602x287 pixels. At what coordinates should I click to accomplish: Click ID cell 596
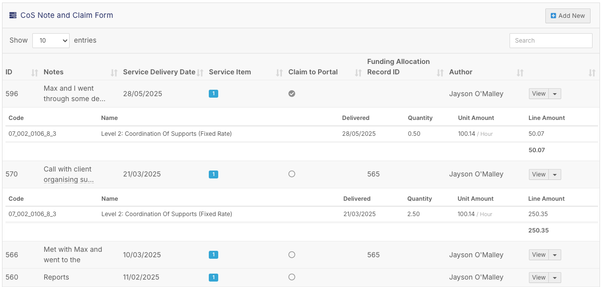pyautogui.click(x=12, y=94)
